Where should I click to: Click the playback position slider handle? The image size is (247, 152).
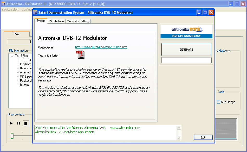(x=12, y=136)
